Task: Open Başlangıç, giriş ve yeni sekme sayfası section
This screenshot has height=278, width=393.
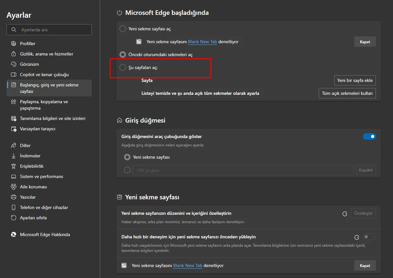Action: coord(49,88)
